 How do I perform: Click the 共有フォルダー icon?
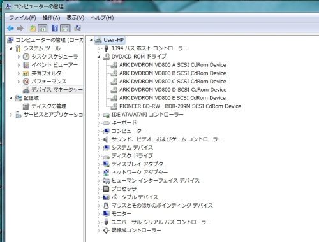point(26,73)
